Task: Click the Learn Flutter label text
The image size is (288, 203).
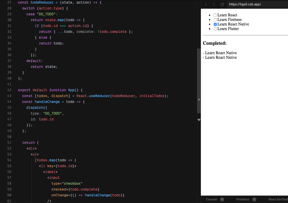Action: [x=228, y=29]
